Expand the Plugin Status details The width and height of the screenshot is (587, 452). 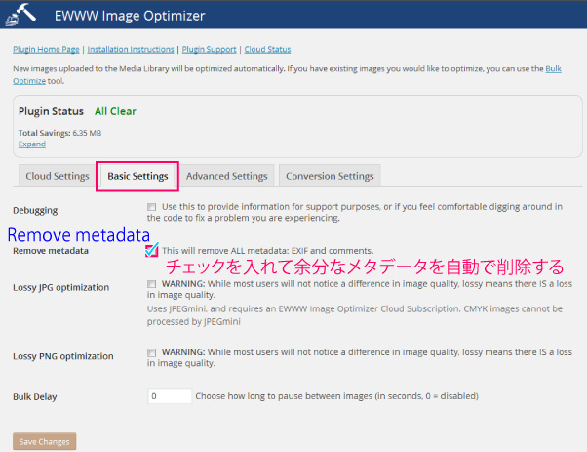pyautogui.click(x=32, y=144)
